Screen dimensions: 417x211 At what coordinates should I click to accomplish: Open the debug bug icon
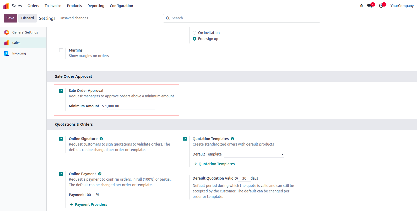click(x=361, y=6)
